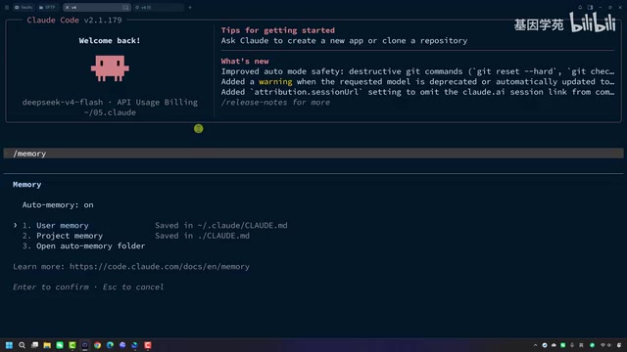The image size is (627, 352).
Task: Click the Auto-memory: on setting
Action: point(58,205)
